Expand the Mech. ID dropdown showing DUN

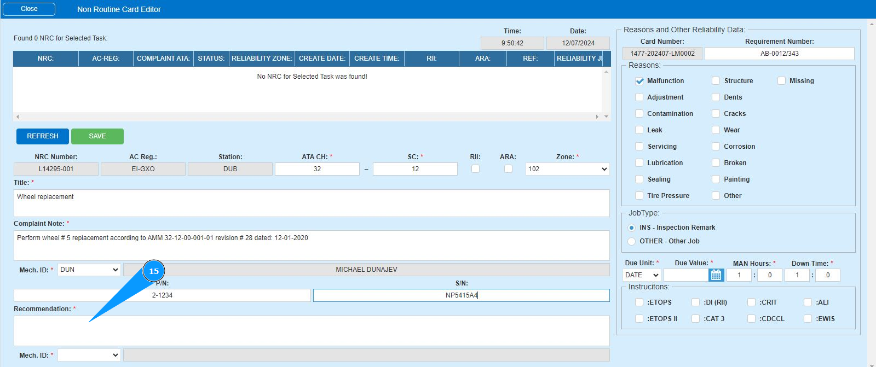tap(89, 270)
